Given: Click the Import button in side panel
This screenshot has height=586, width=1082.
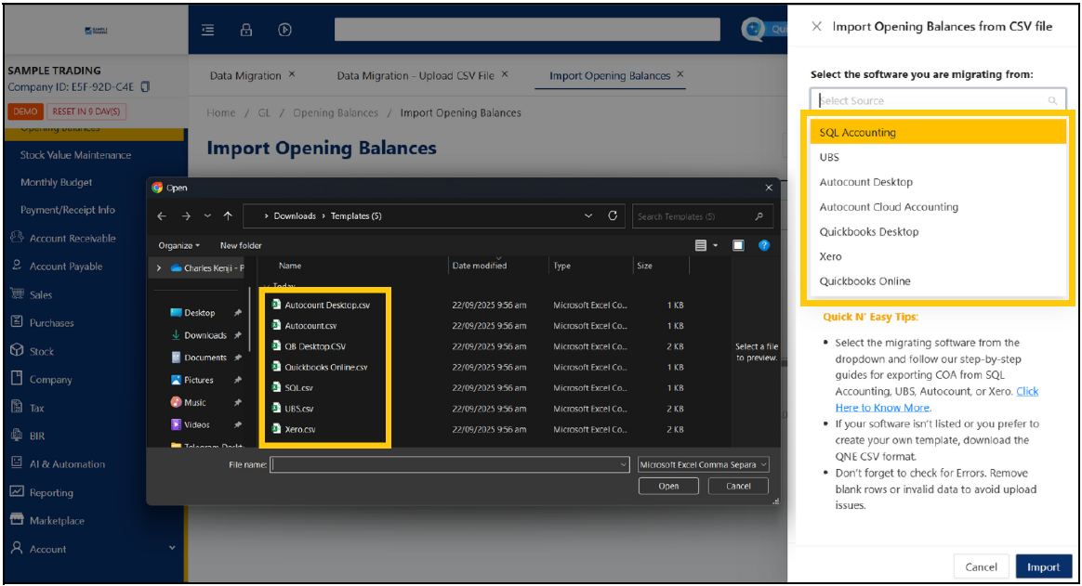Looking at the screenshot, I should click(x=1043, y=566).
